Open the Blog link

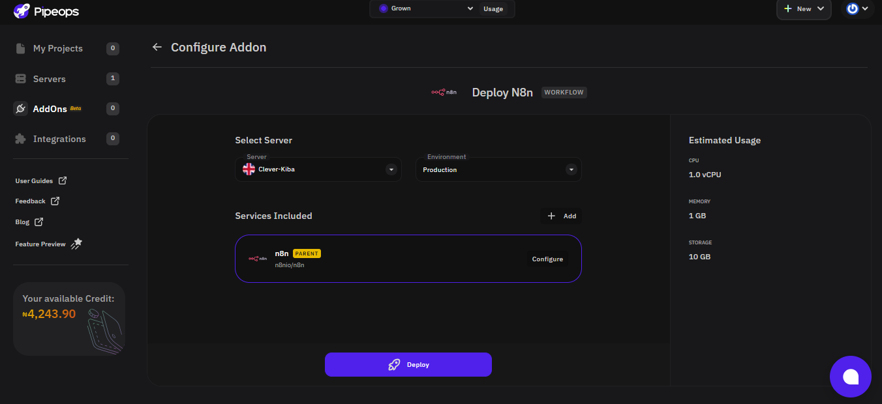[29, 222]
